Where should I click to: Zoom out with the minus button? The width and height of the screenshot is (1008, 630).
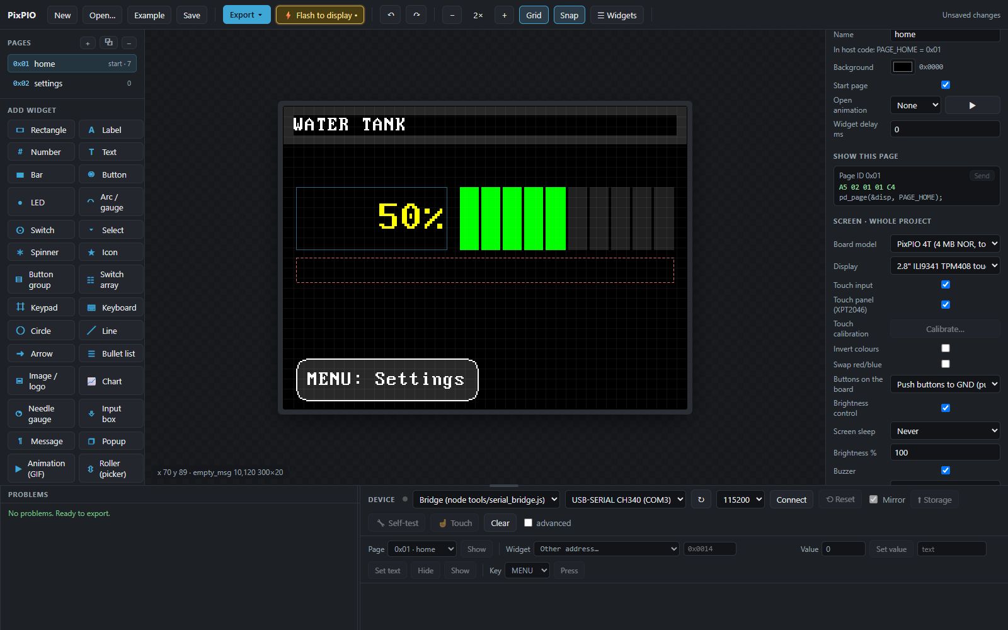click(452, 15)
